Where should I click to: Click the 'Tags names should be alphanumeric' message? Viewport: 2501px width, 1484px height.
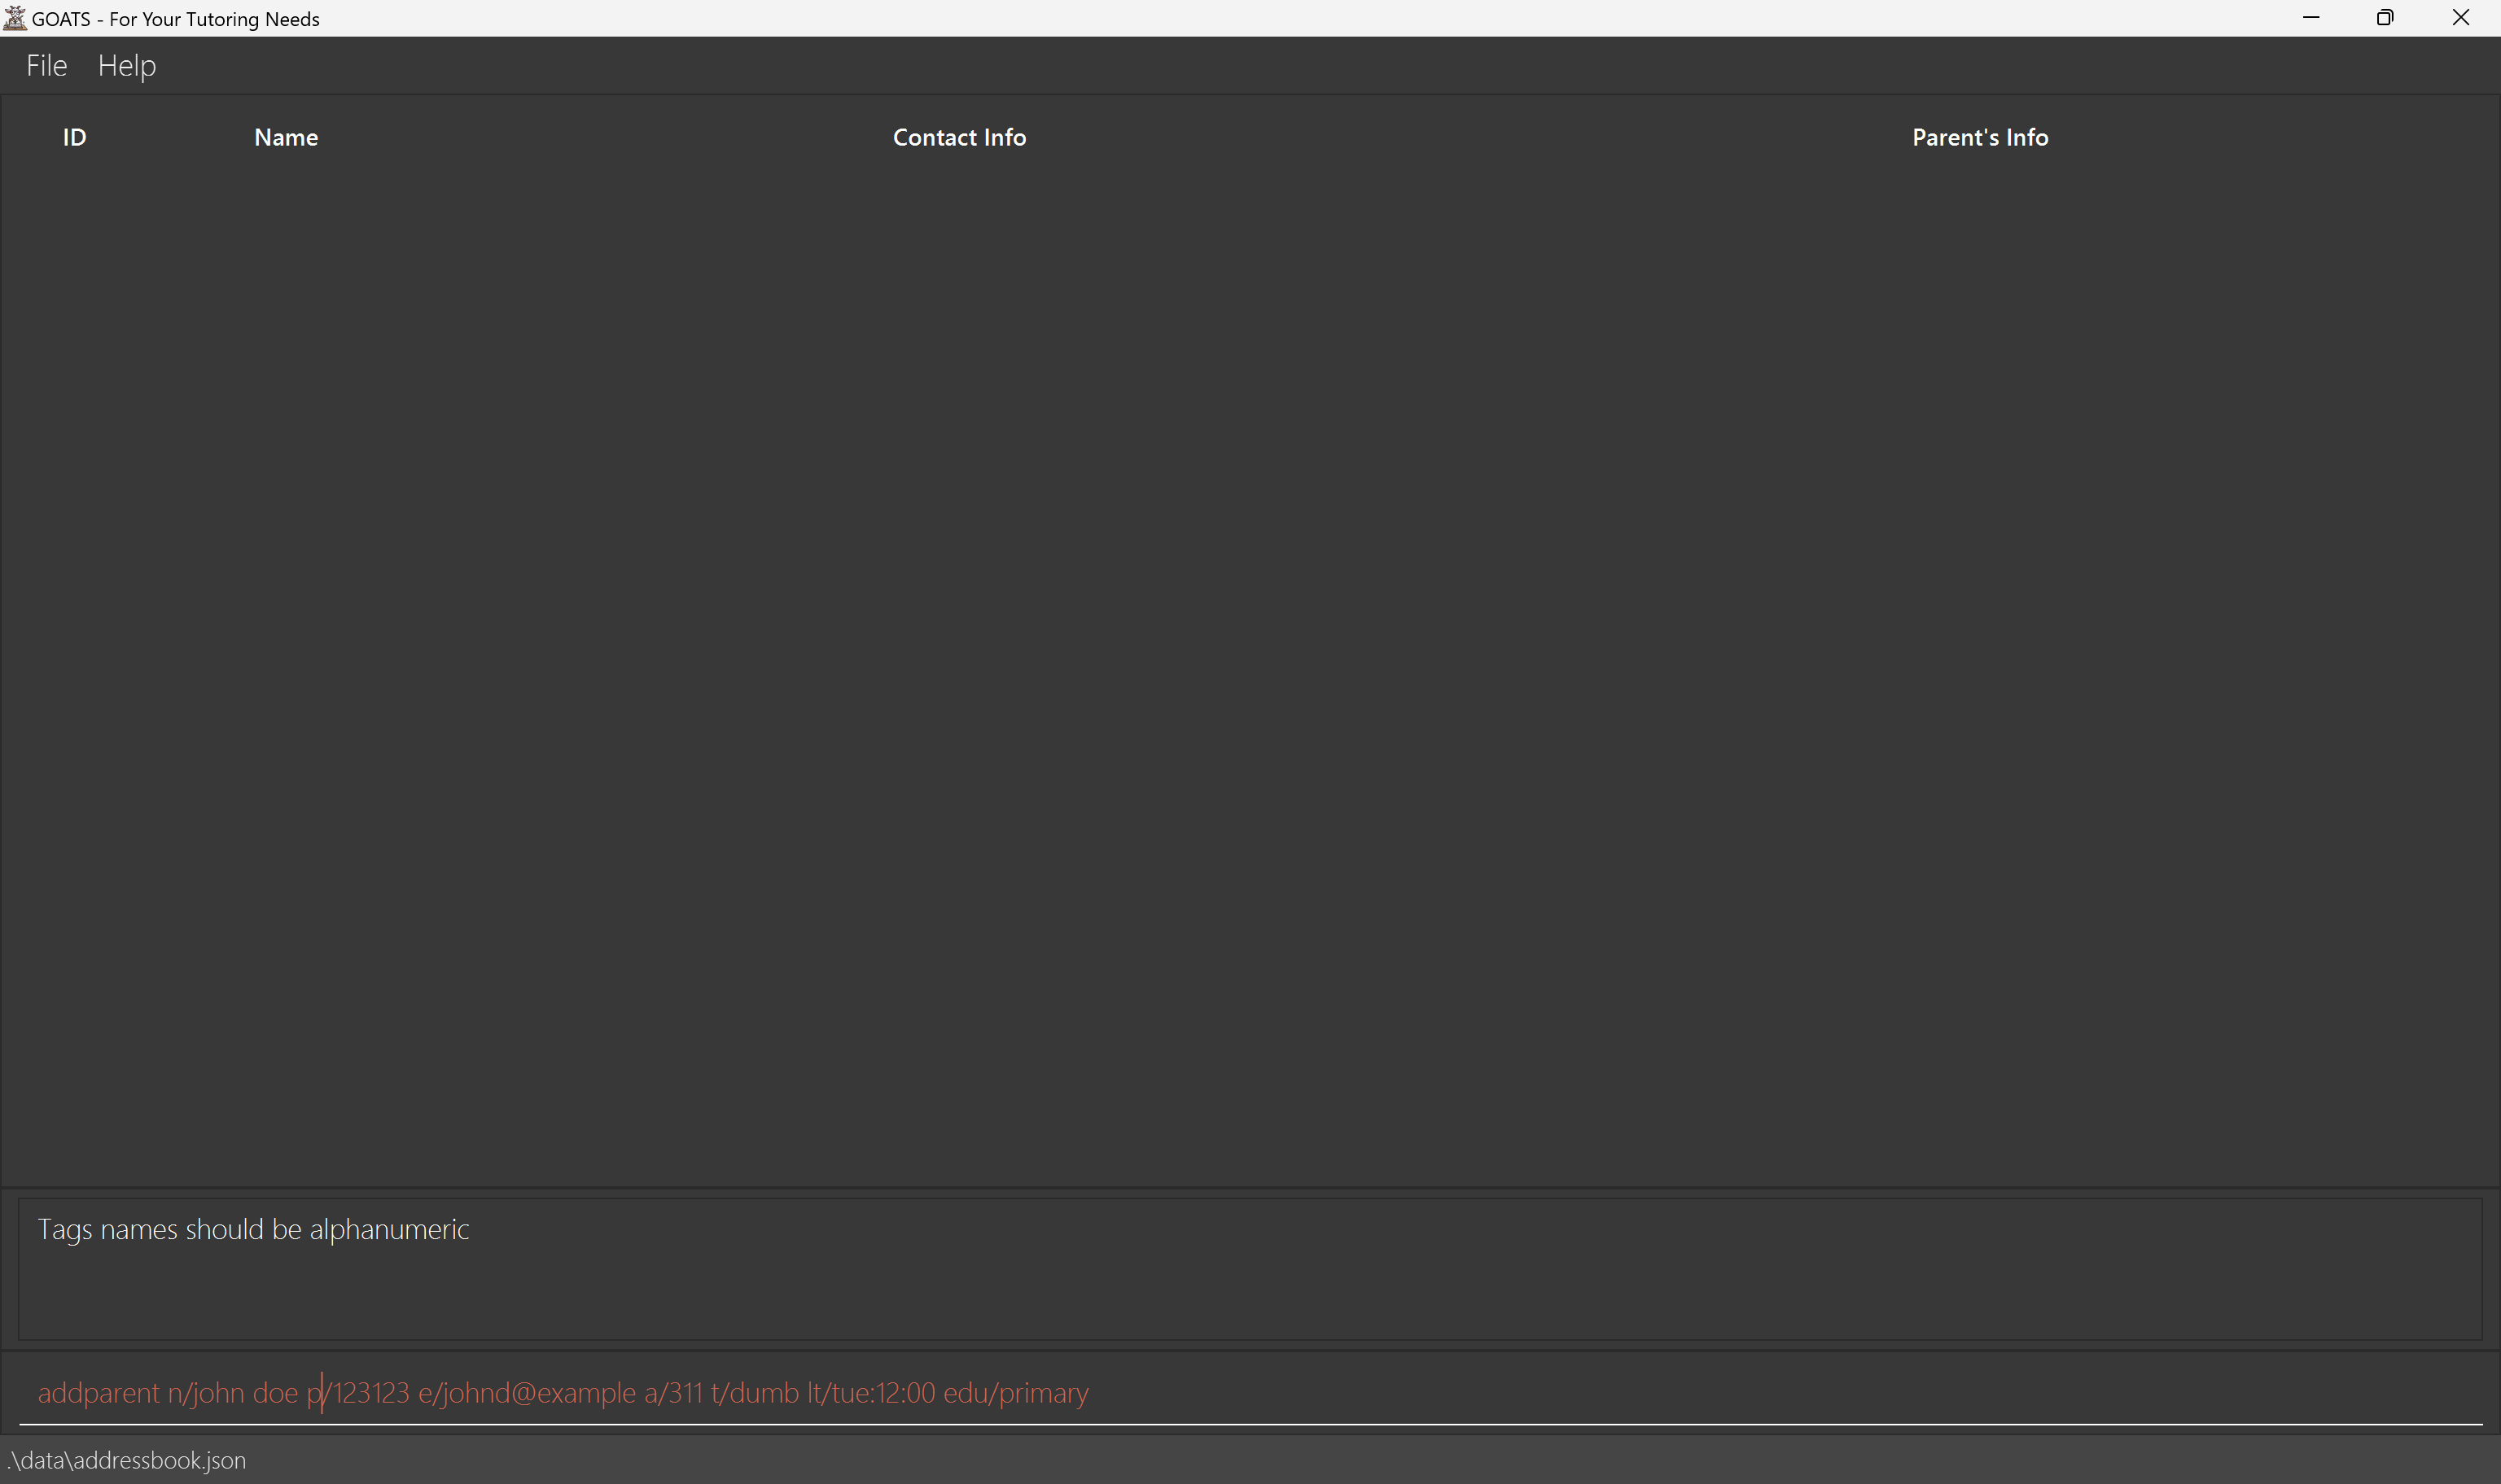(253, 1229)
